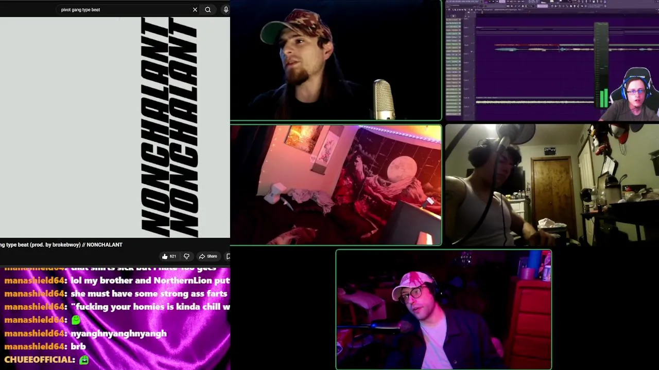Click the video title ending '// NONCHALANT'

[61, 245]
